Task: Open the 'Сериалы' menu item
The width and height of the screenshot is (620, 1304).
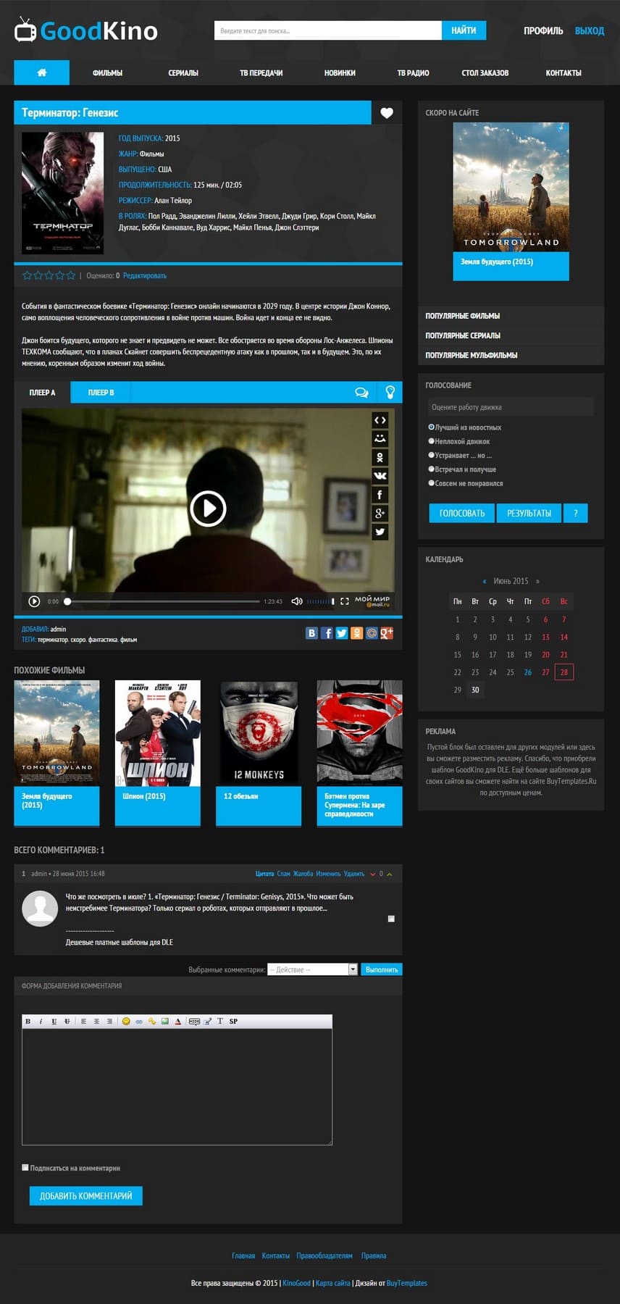Action: 183,72
